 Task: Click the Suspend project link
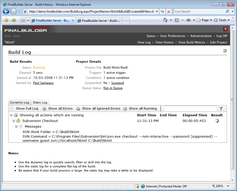[x=117, y=83]
